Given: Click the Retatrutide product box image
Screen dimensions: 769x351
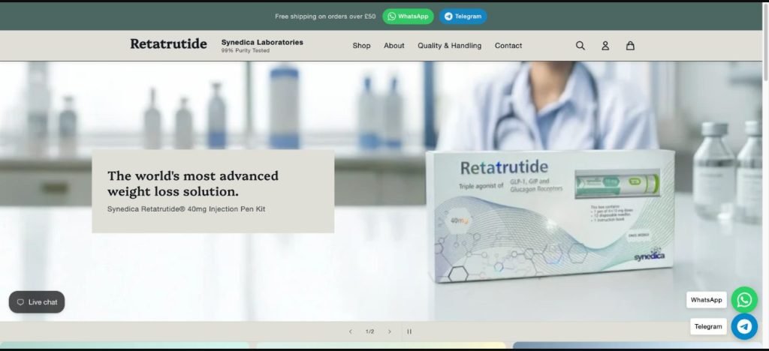Looking at the screenshot, I should [550, 215].
